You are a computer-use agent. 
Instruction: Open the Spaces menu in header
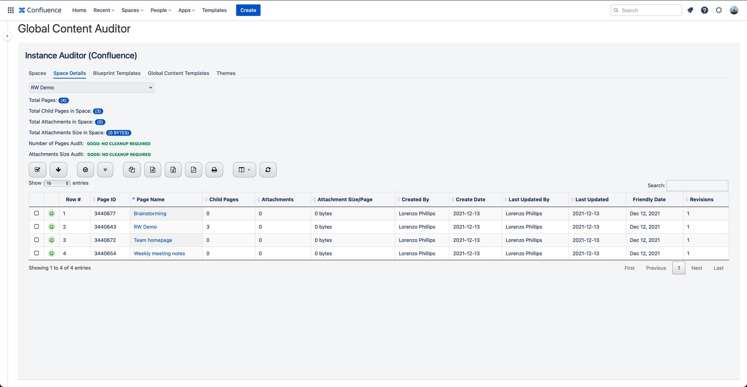pos(132,10)
